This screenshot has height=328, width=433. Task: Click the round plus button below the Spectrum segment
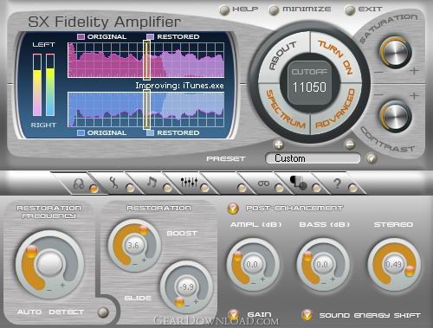[279, 144]
